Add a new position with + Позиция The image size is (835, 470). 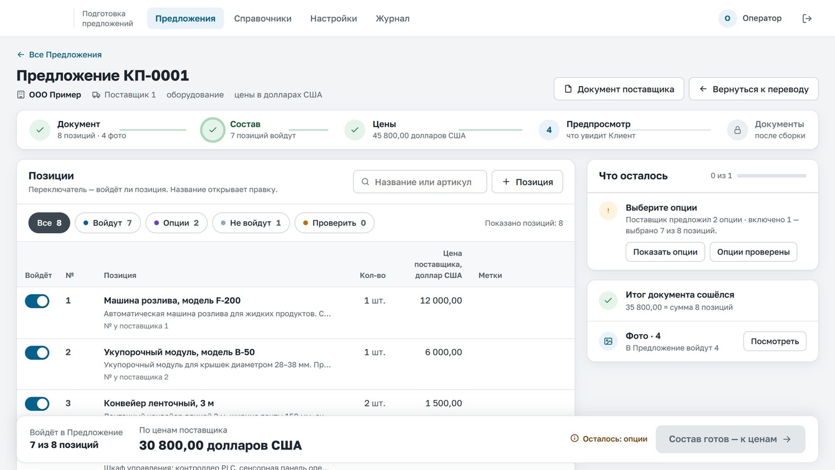(527, 182)
